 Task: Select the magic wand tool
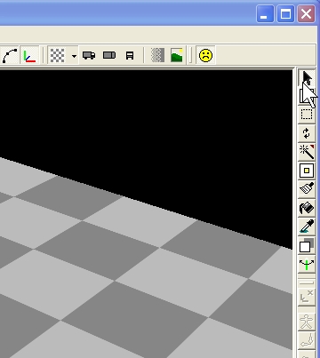pos(307,152)
